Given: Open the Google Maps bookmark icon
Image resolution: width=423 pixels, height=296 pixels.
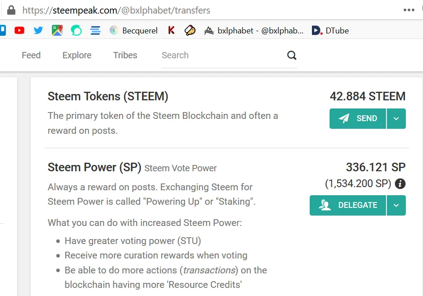Looking at the screenshot, I should point(57,30).
